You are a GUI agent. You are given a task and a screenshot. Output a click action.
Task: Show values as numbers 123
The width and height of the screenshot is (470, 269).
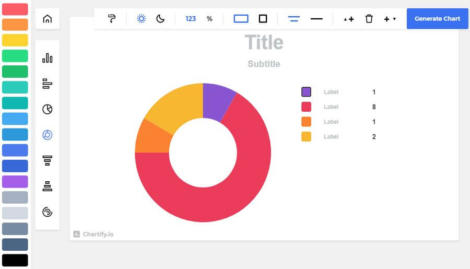191,19
